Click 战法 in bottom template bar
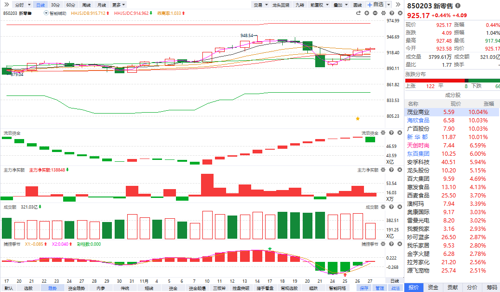Viewport: 500px width, 292px height. [396, 288]
